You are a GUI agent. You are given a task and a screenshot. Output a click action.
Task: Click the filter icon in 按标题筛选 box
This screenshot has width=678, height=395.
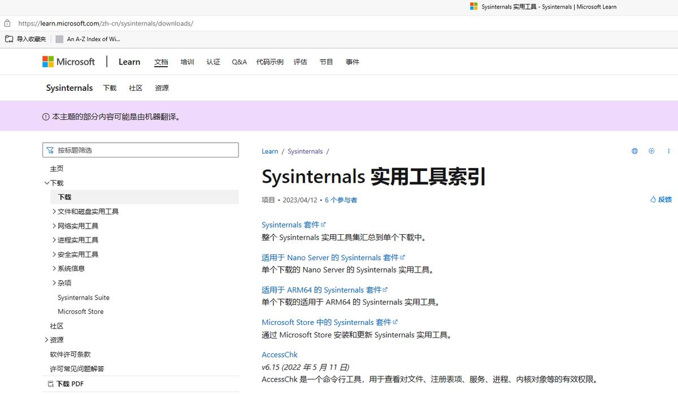coord(51,150)
